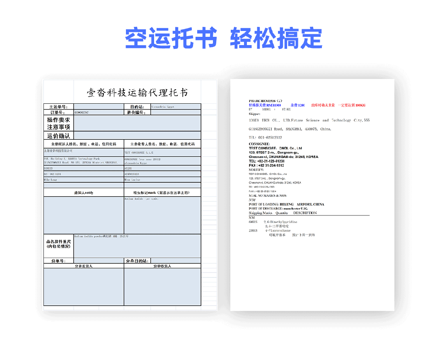Image resolution: width=447 pixels, height=337 pixels.
Task: Click the blue '特殊报关费' note
Action: click(x=265, y=105)
